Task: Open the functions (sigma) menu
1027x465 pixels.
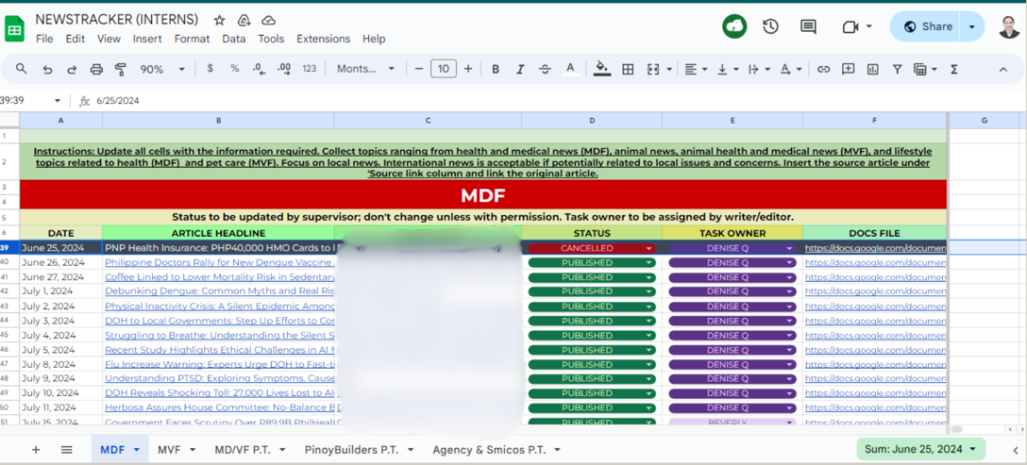Action: click(953, 69)
